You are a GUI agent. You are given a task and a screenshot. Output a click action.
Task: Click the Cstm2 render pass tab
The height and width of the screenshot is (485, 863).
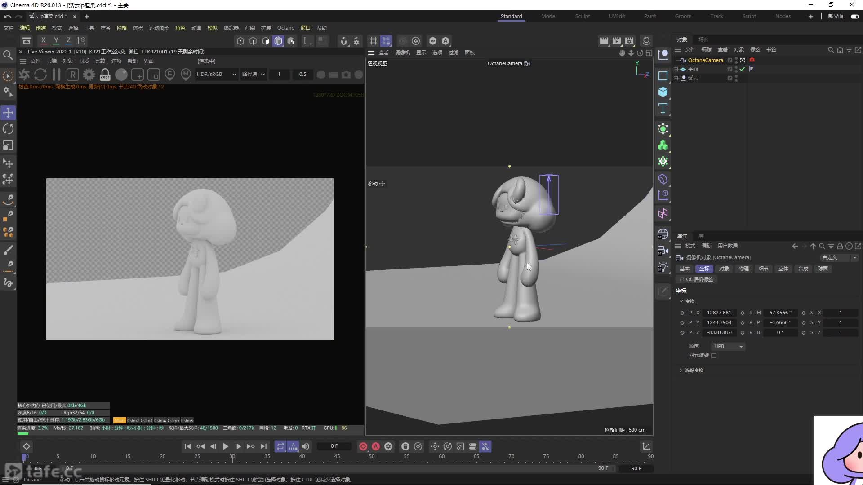pos(133,421)
